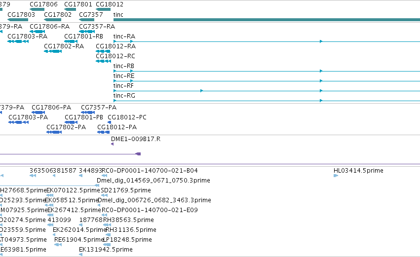Select the EK070122.5prime EST label
The image size is (420, 257).
[x=73, y=190]
